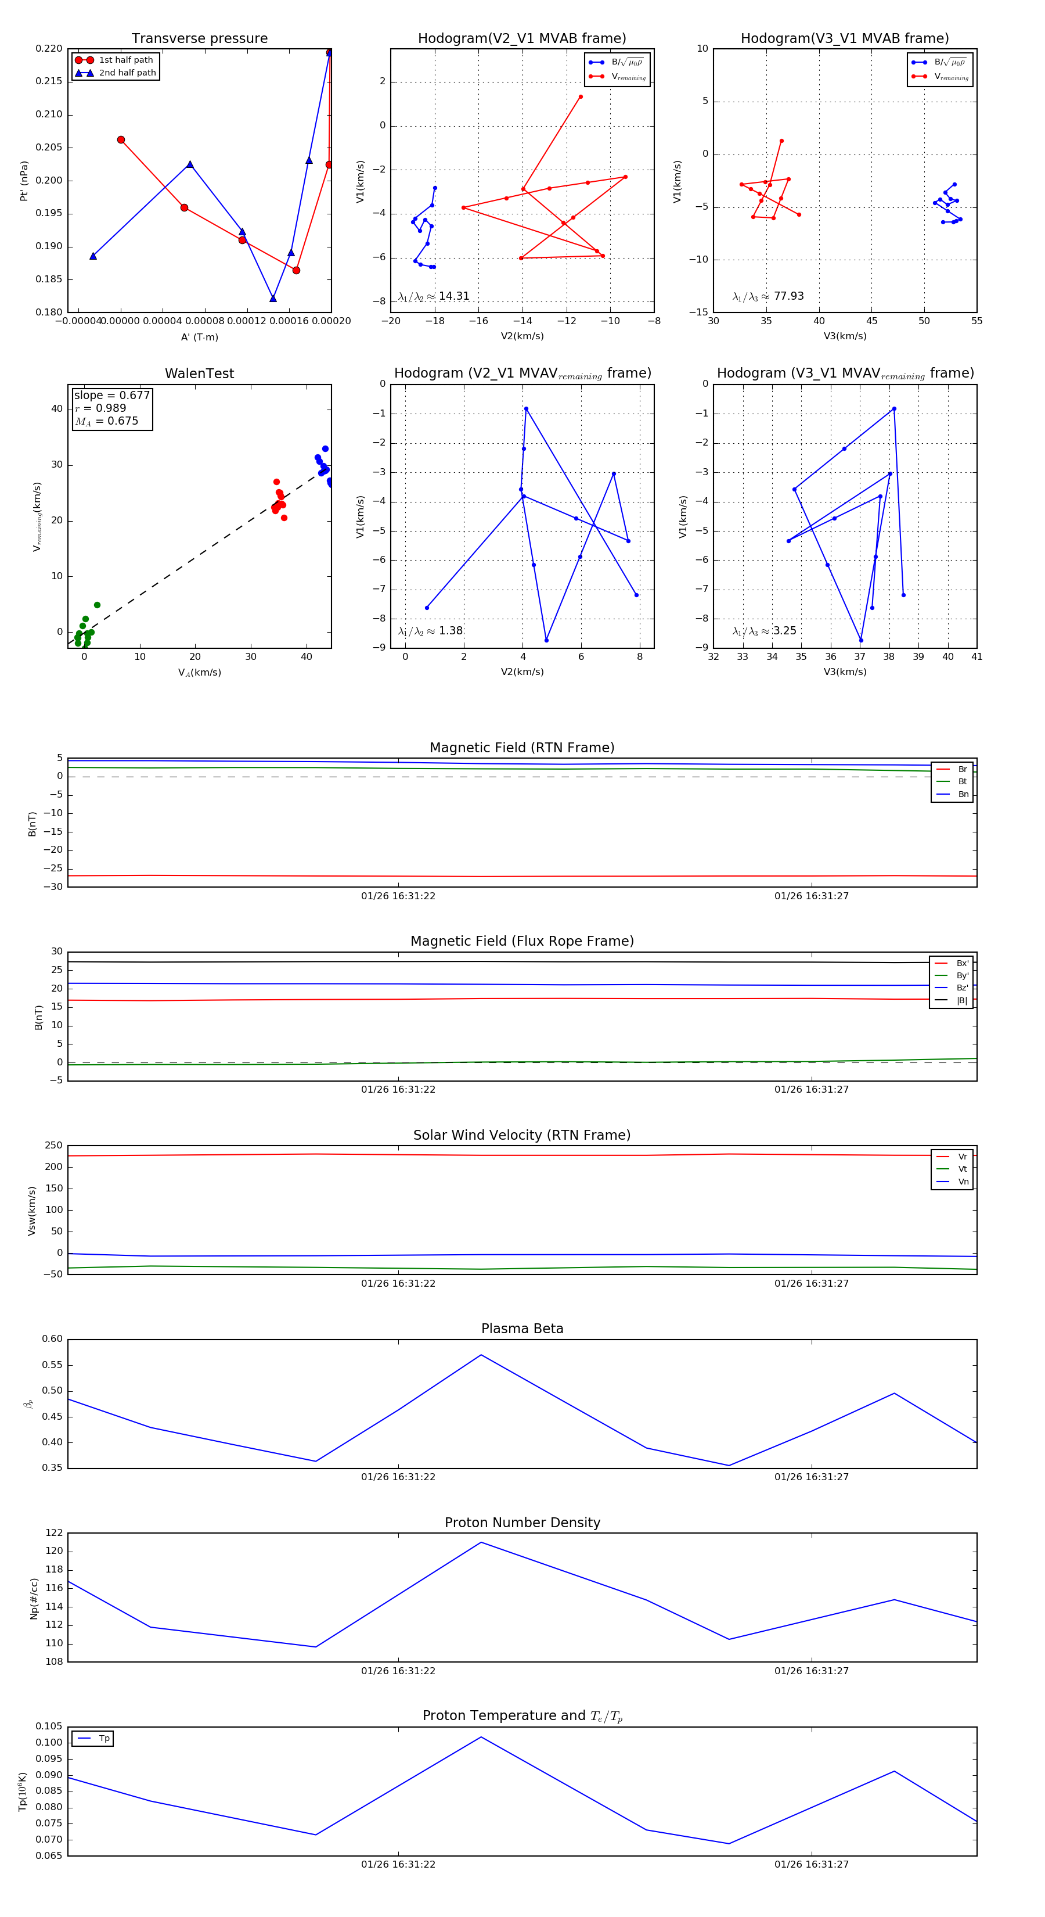
Task: Click 'Hodogram (V3_V1 MVAV remaining frame)' title
Action: click(845, 374)
